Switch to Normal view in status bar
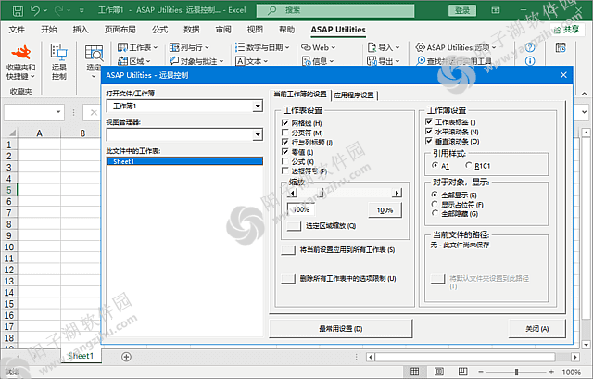Viewport: 593px width, 379px height. click(414, 372)
